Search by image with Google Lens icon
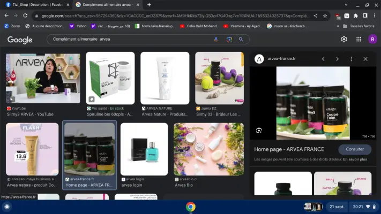Image resolution: width=381 pixels, height=214 pixels. (229, 39)
